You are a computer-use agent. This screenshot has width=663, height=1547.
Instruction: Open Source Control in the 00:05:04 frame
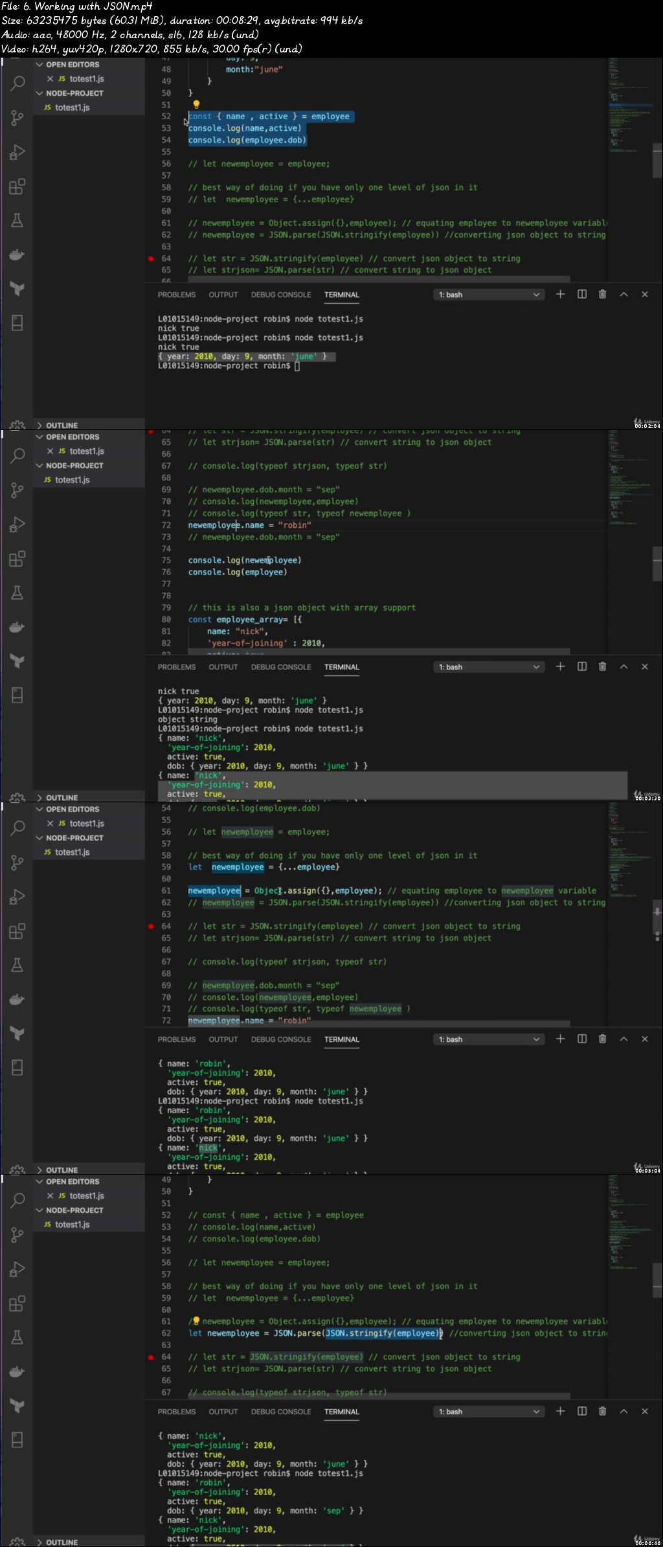17,863
